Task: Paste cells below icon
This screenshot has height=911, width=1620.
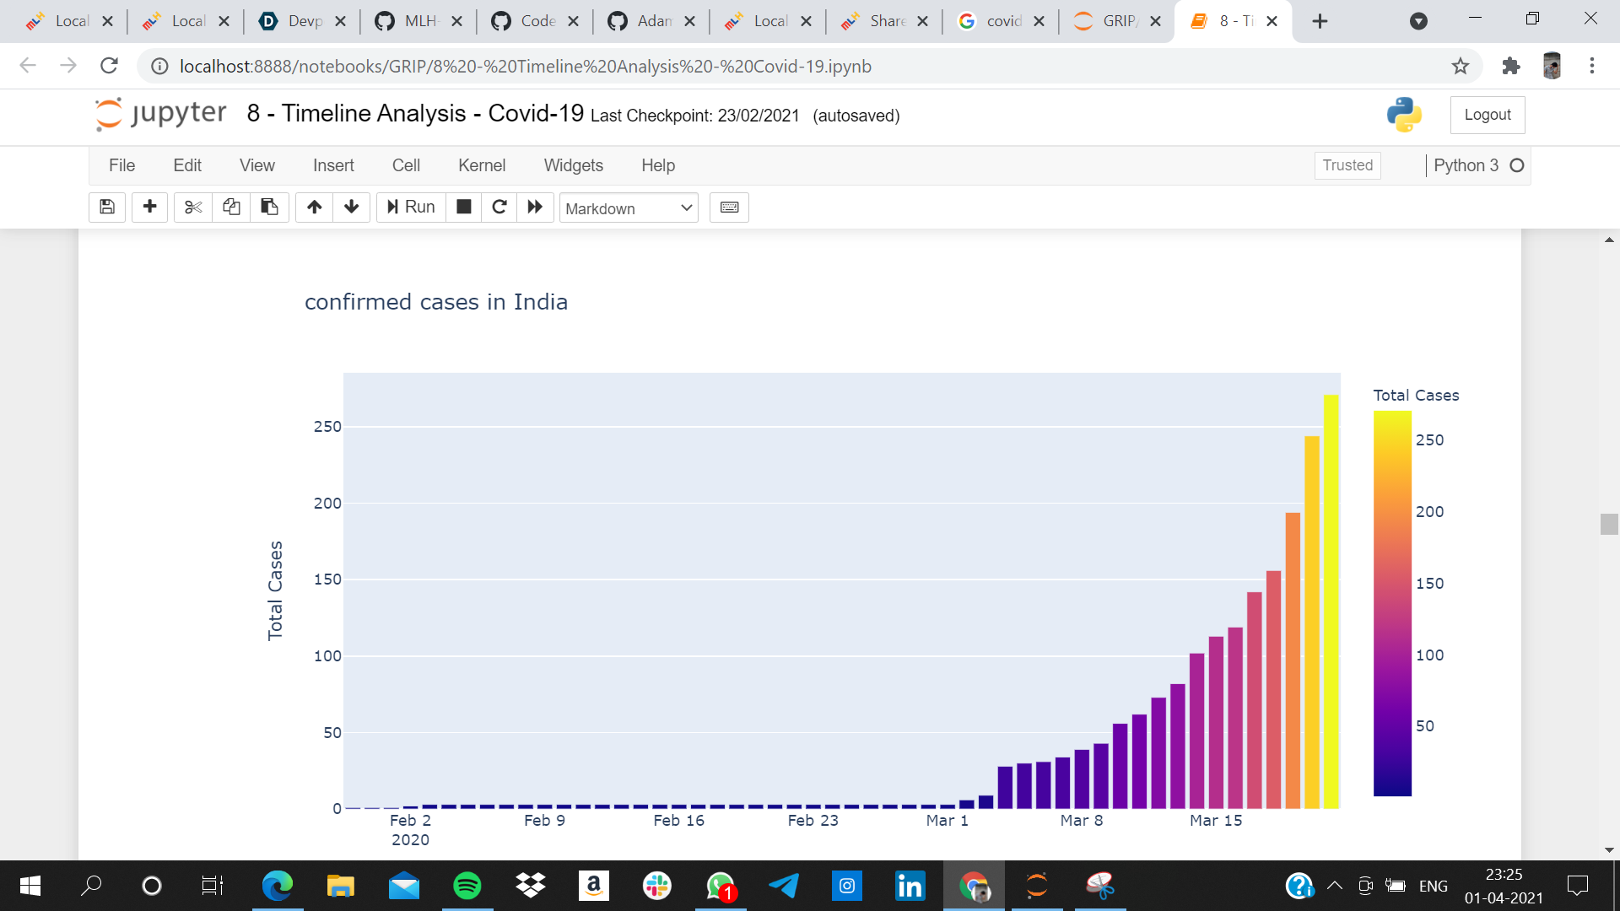Action: click(269, 208)
